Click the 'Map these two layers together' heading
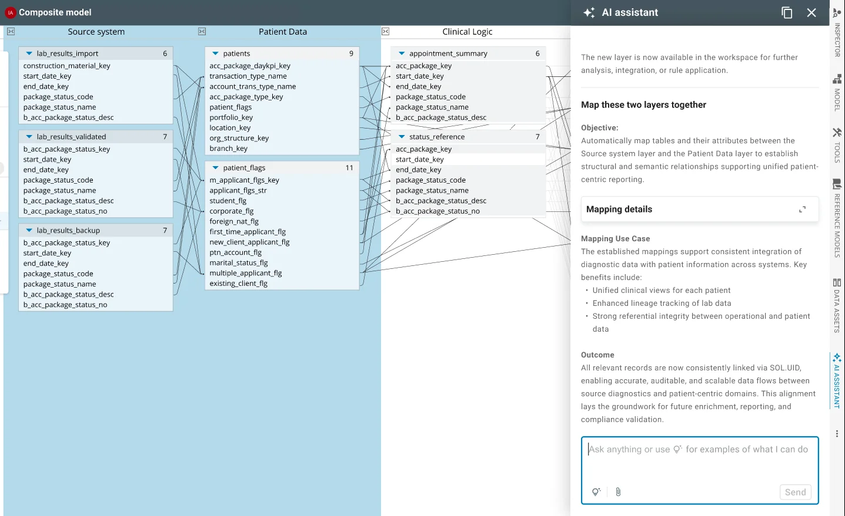The height and width of the screenshot is (516, 845). 643,105
